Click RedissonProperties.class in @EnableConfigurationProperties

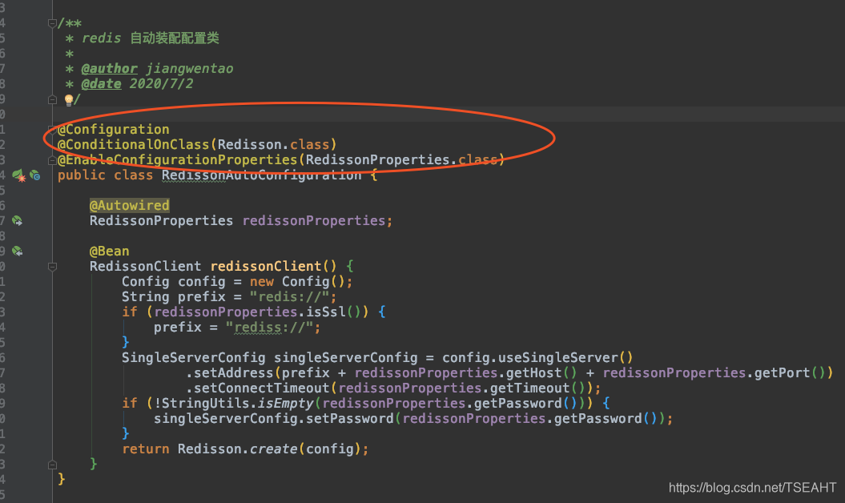pyautogui.click(x=401, y=160)
